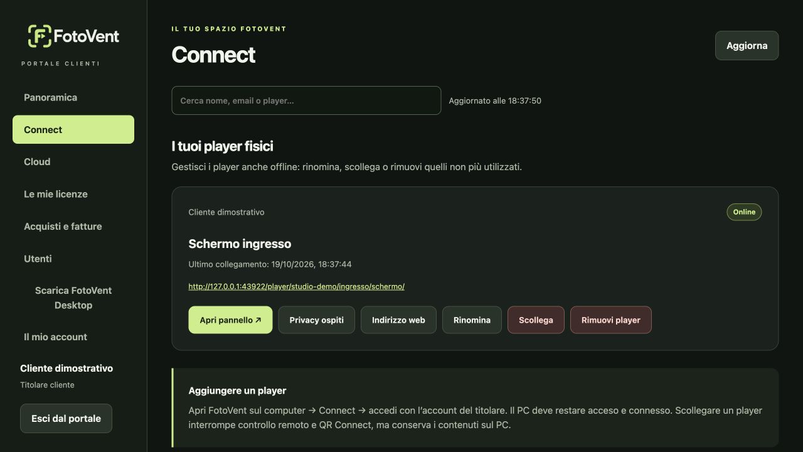This screenshot has width=803, height=452.
Task: Click Indirizzo web button
Action: [x=398, y=320]
